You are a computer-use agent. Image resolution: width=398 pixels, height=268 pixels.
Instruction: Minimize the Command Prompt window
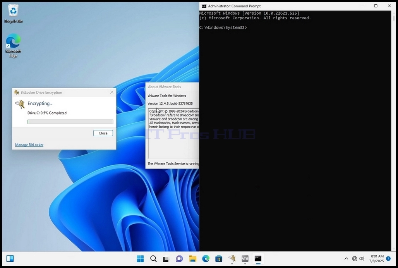tap(363, 6)
